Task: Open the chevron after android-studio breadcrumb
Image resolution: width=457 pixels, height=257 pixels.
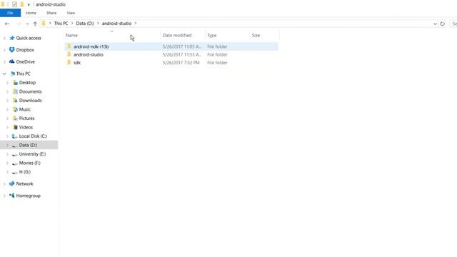Action: tap(136, 24)
